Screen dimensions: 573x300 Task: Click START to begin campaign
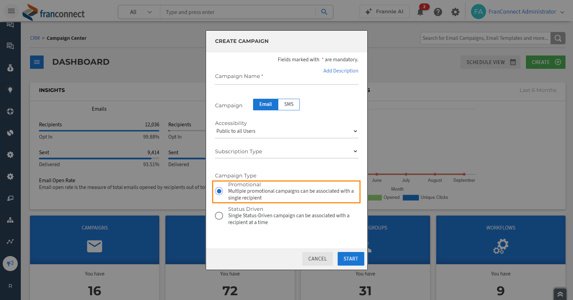click(351, 259)
